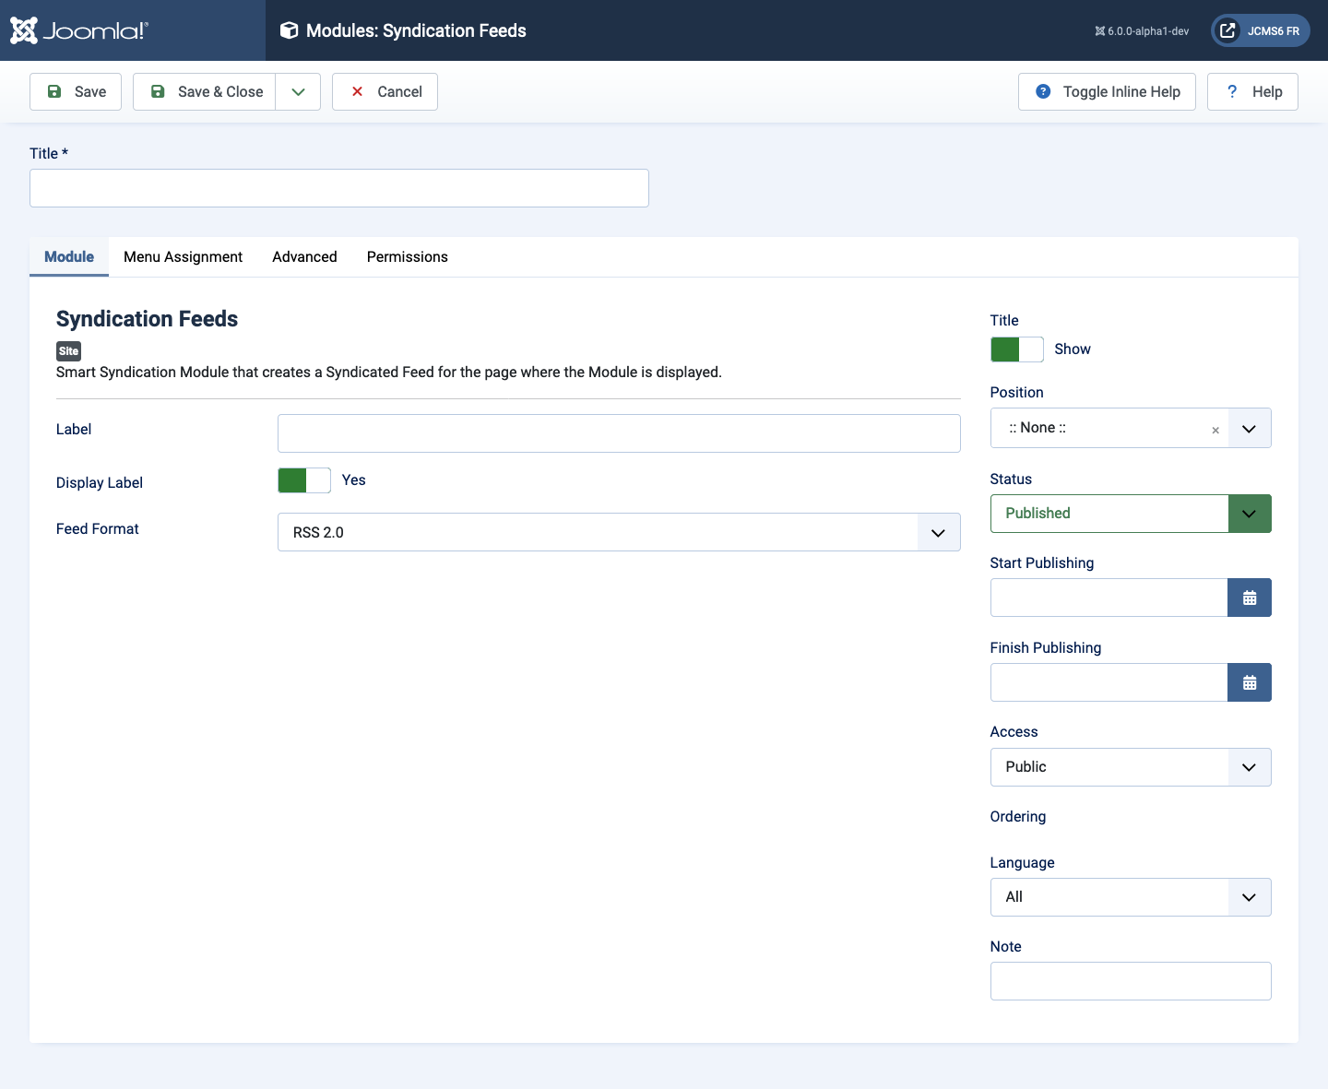The height and width of the screenshot is (1089, 1328).
Task: Open the JCMS6 FR site preview link
Action: [x=1261, y=30]
